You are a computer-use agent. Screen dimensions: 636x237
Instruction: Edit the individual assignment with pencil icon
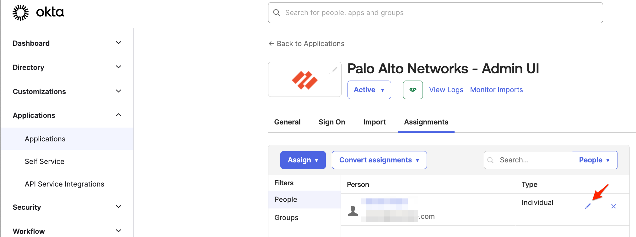(588, 206)
